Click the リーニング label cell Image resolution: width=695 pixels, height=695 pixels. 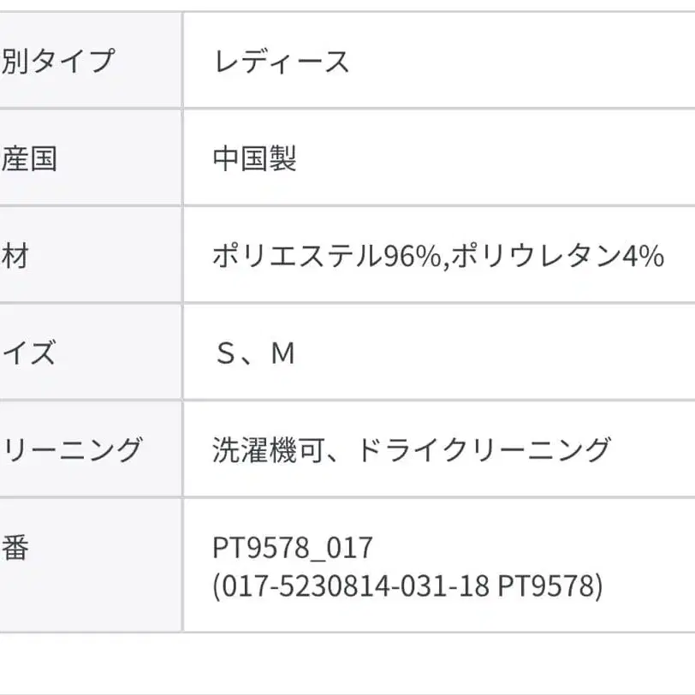click(x=70, y=450)
